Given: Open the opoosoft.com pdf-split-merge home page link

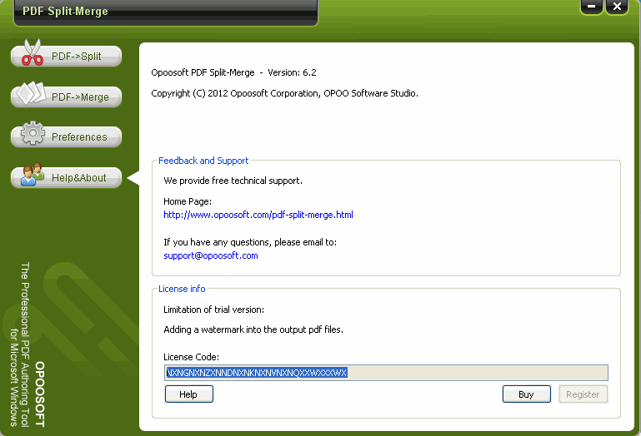Looking at the screenshot, I should coord(258,215).
